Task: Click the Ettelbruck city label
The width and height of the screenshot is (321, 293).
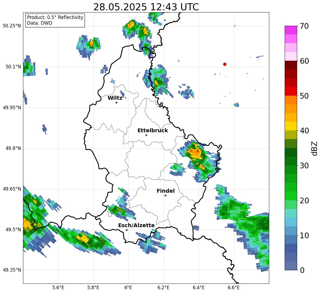Action: tap(153, 131)
